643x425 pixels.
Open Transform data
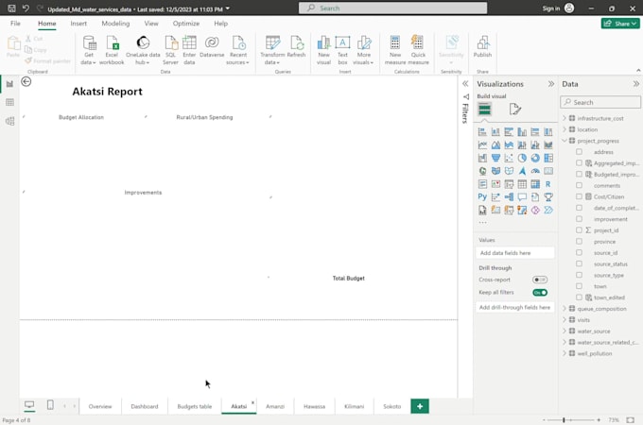click(272, 49)
